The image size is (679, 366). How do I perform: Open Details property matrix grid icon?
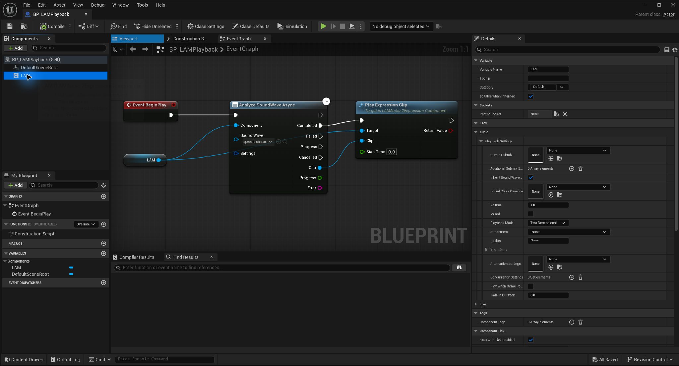[x=667, y=49]
